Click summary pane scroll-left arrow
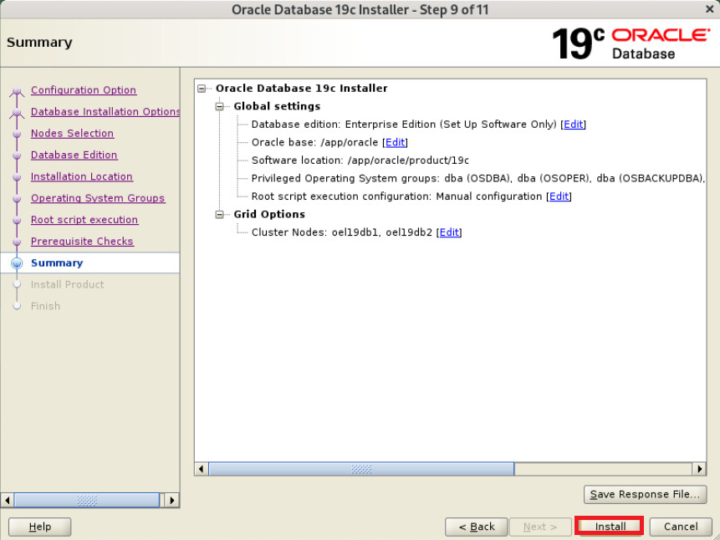Screen dimensions: 720x540 (x=202, y=469)
